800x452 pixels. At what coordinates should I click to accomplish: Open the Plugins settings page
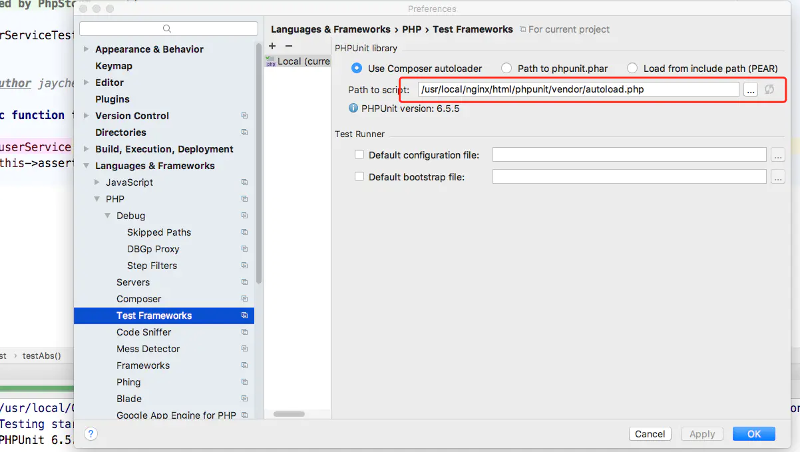point(112,99)
